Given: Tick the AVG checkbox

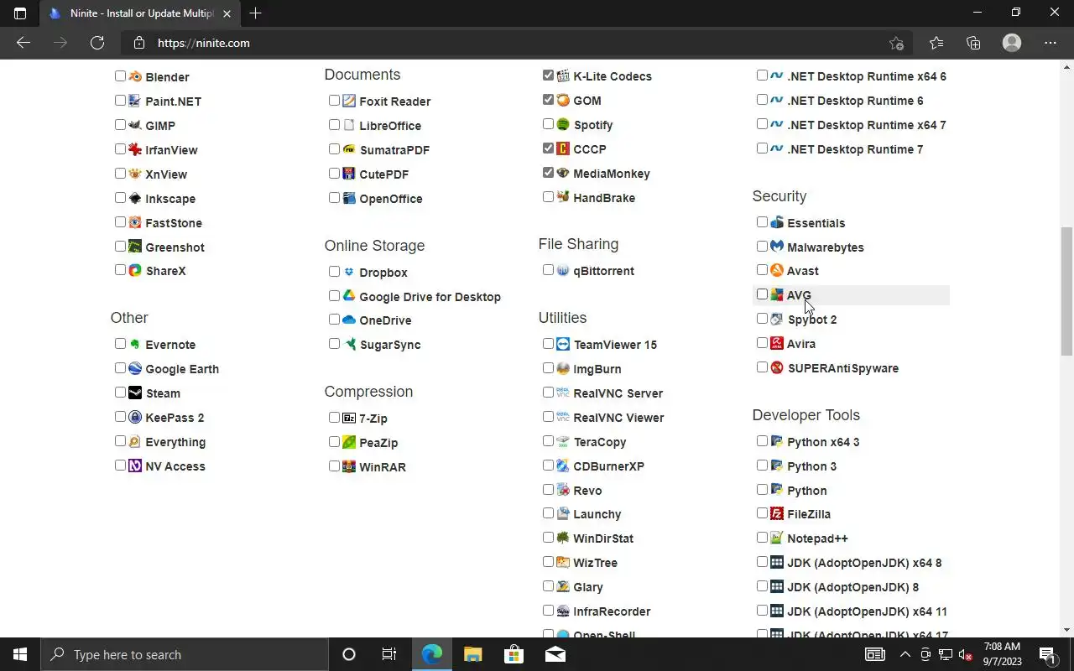Looking at the screenshot, I should [762, 294].
